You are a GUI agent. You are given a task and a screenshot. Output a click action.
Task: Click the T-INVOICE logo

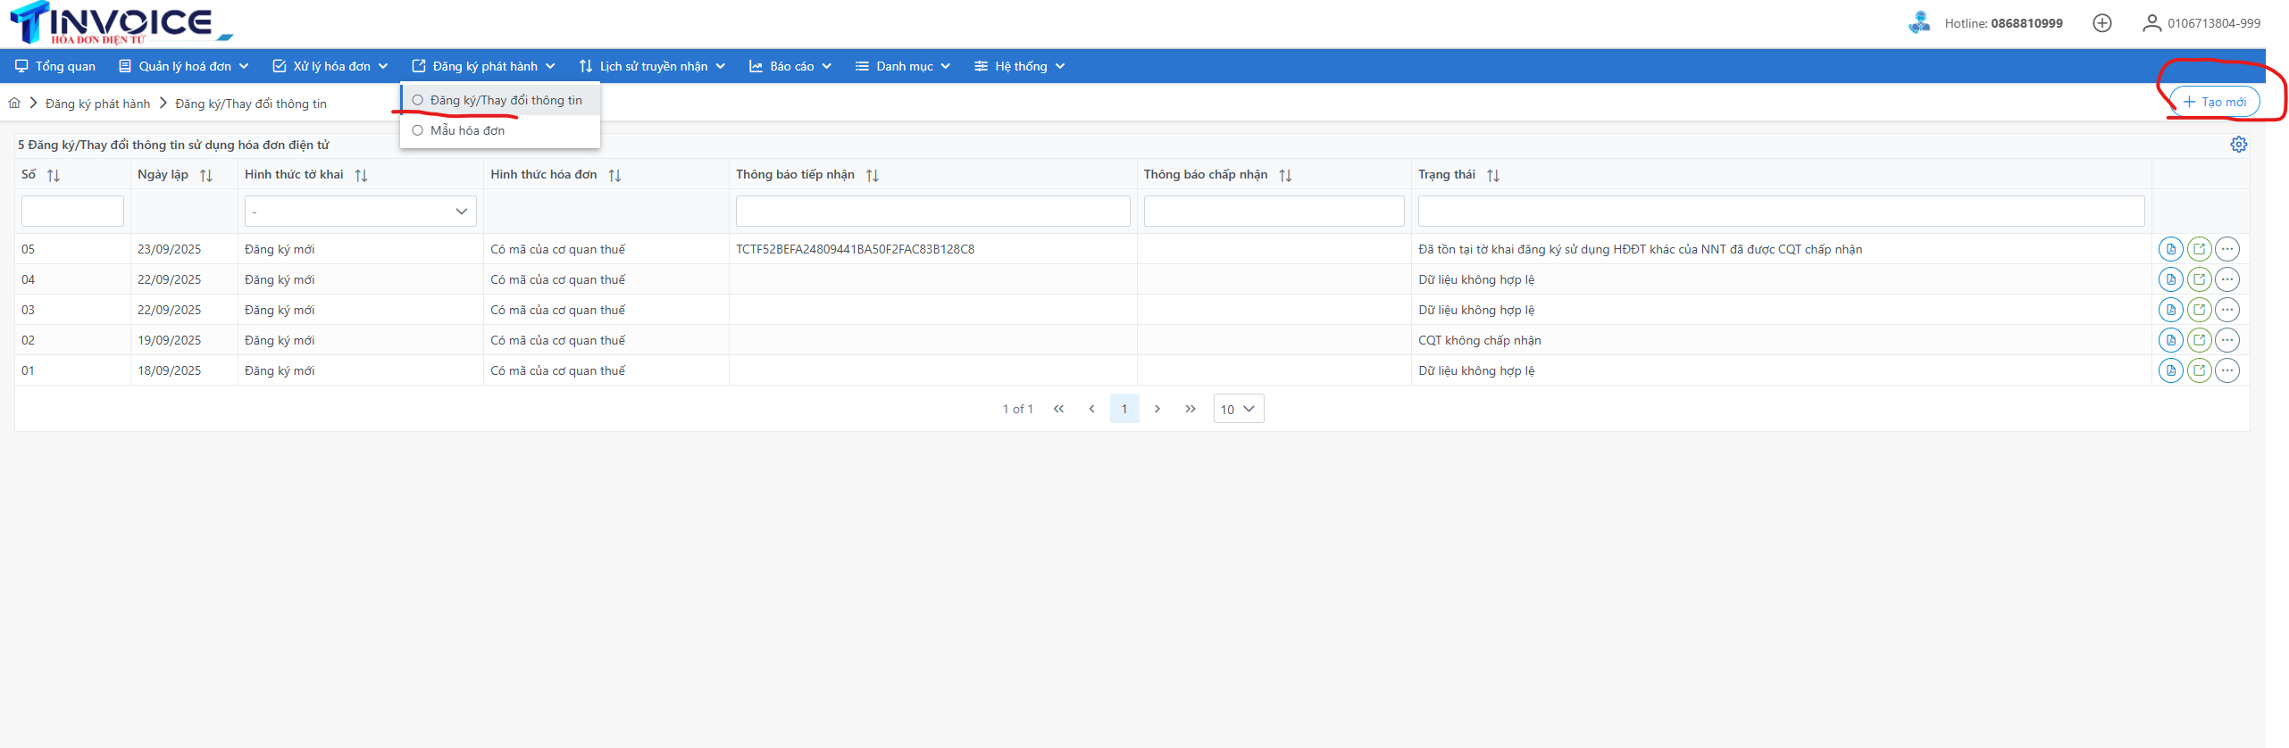pyautogui.click(x=121, y=23)
